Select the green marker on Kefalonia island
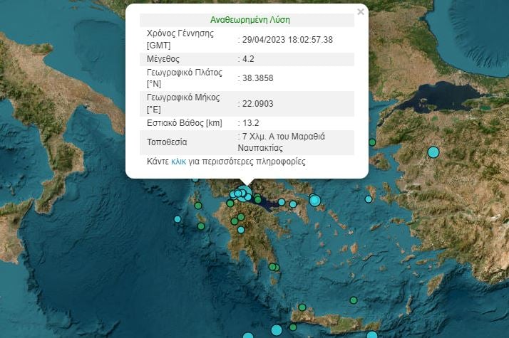509x338 pixels. [198, 206]
